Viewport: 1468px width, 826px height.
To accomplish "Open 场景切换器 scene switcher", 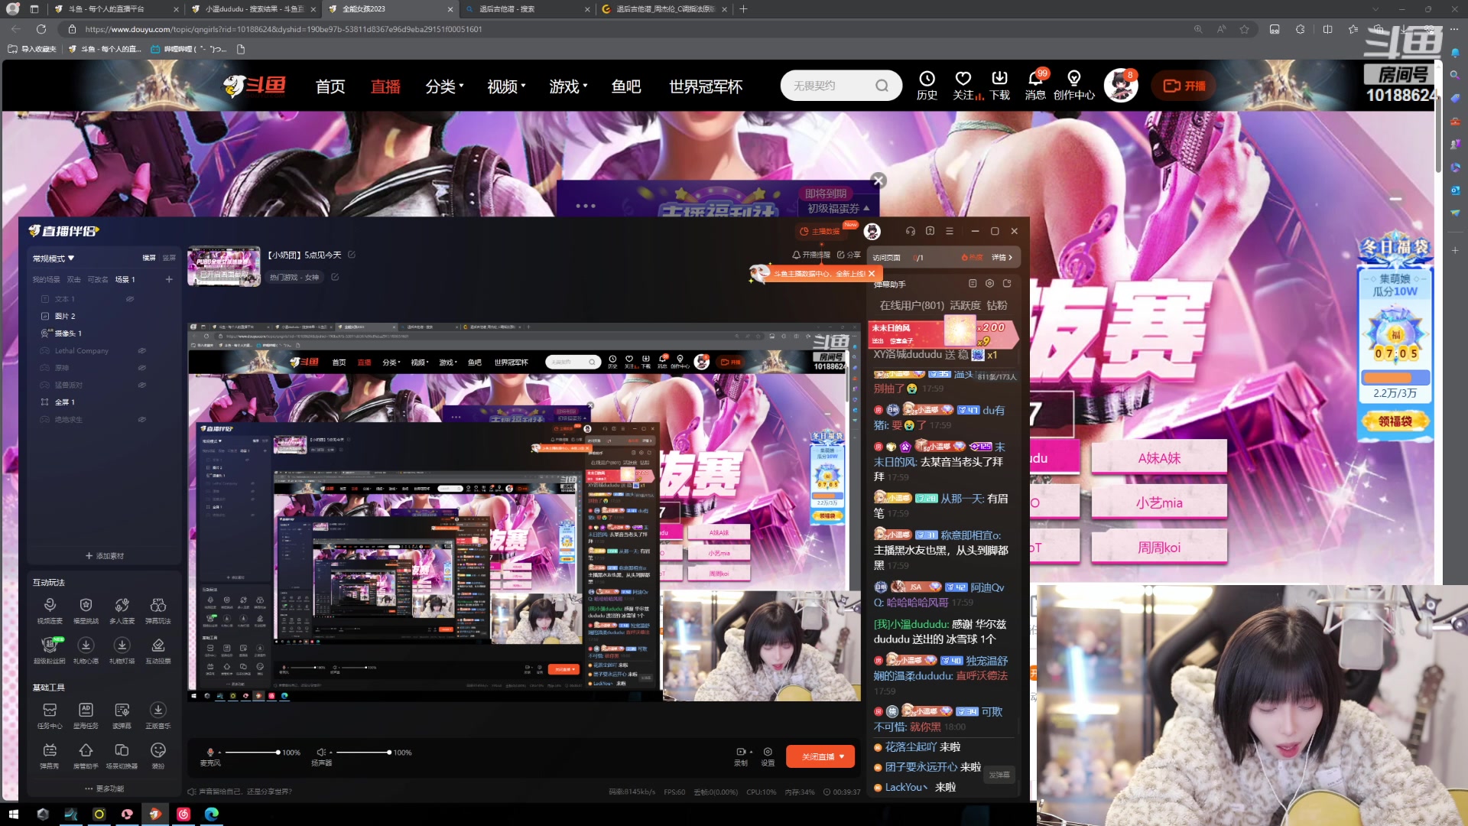I will [x=122, y=756].
